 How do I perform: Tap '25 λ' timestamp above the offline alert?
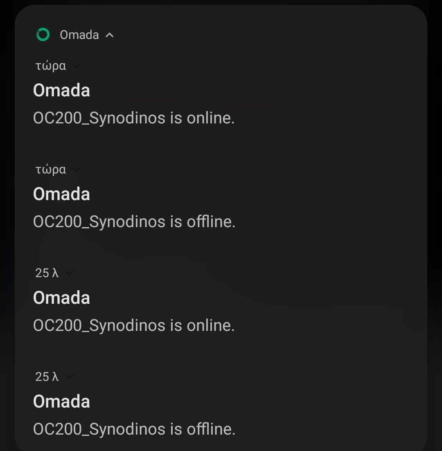click(47, 377)
